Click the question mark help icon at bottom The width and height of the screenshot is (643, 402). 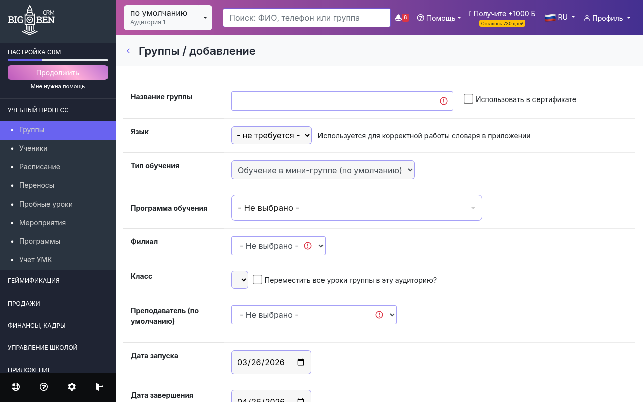click(44, 387)
